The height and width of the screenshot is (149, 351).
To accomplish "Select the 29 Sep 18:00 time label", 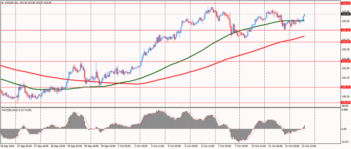I will tap(92, 145).
